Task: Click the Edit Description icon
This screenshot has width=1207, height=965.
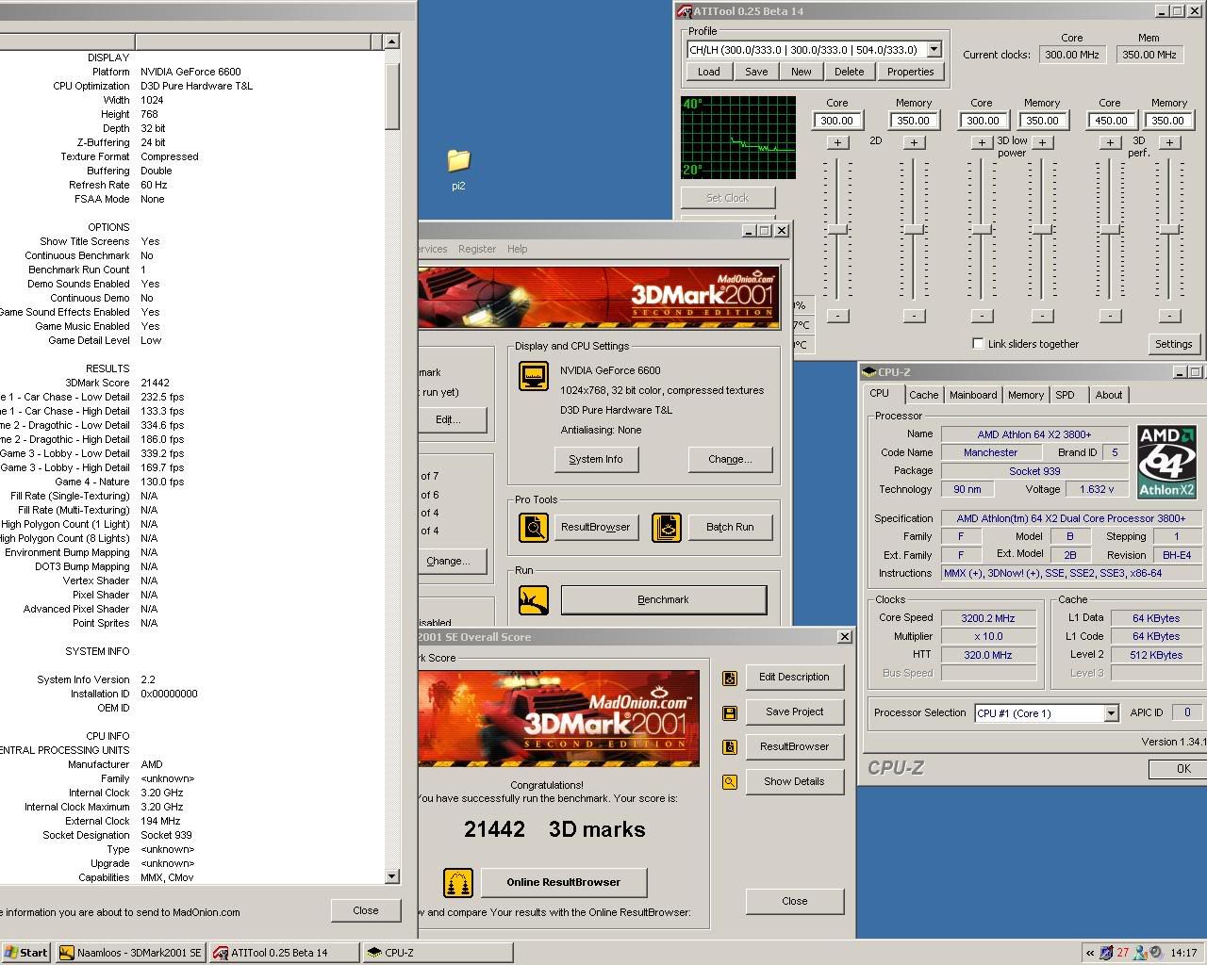Action: tap(729, 678)
